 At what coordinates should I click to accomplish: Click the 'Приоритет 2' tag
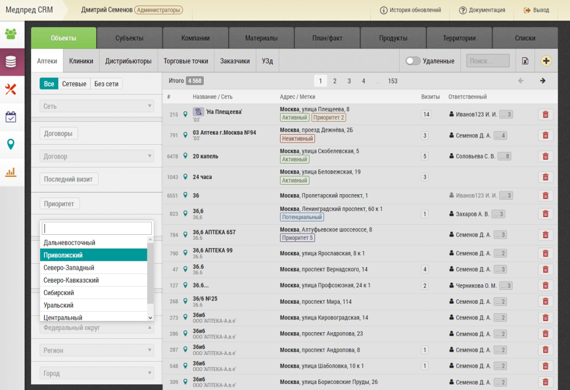click(328, 117)
